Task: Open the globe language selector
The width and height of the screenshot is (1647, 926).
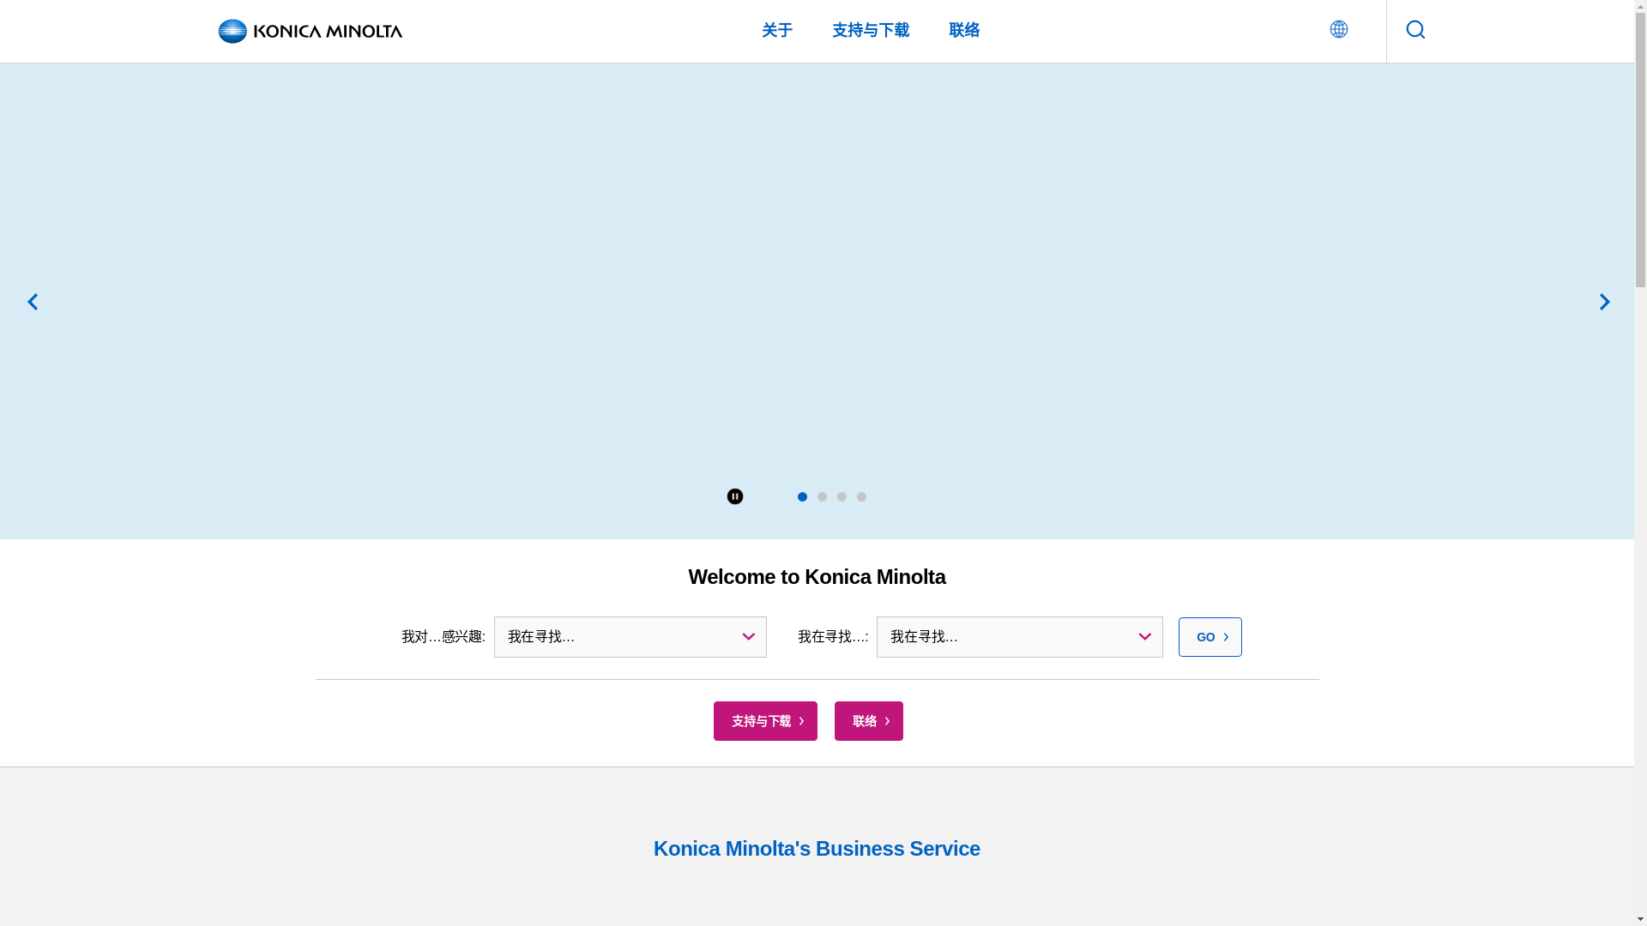Action: pyautogui.click(x=1338, y=29)
